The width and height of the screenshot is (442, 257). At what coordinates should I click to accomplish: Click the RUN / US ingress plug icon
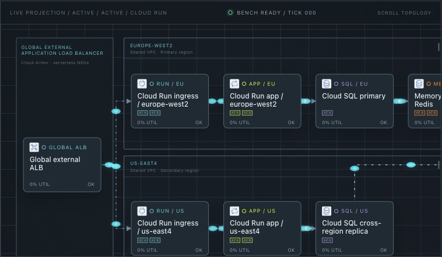[x=142, y=211]
